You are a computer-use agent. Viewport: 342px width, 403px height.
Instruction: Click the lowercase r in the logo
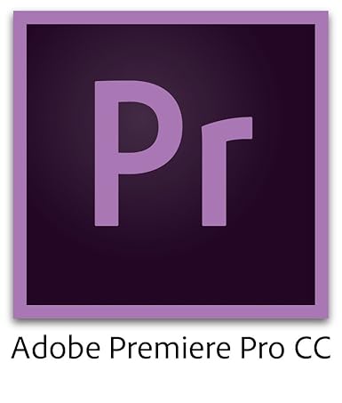(227, 171)
